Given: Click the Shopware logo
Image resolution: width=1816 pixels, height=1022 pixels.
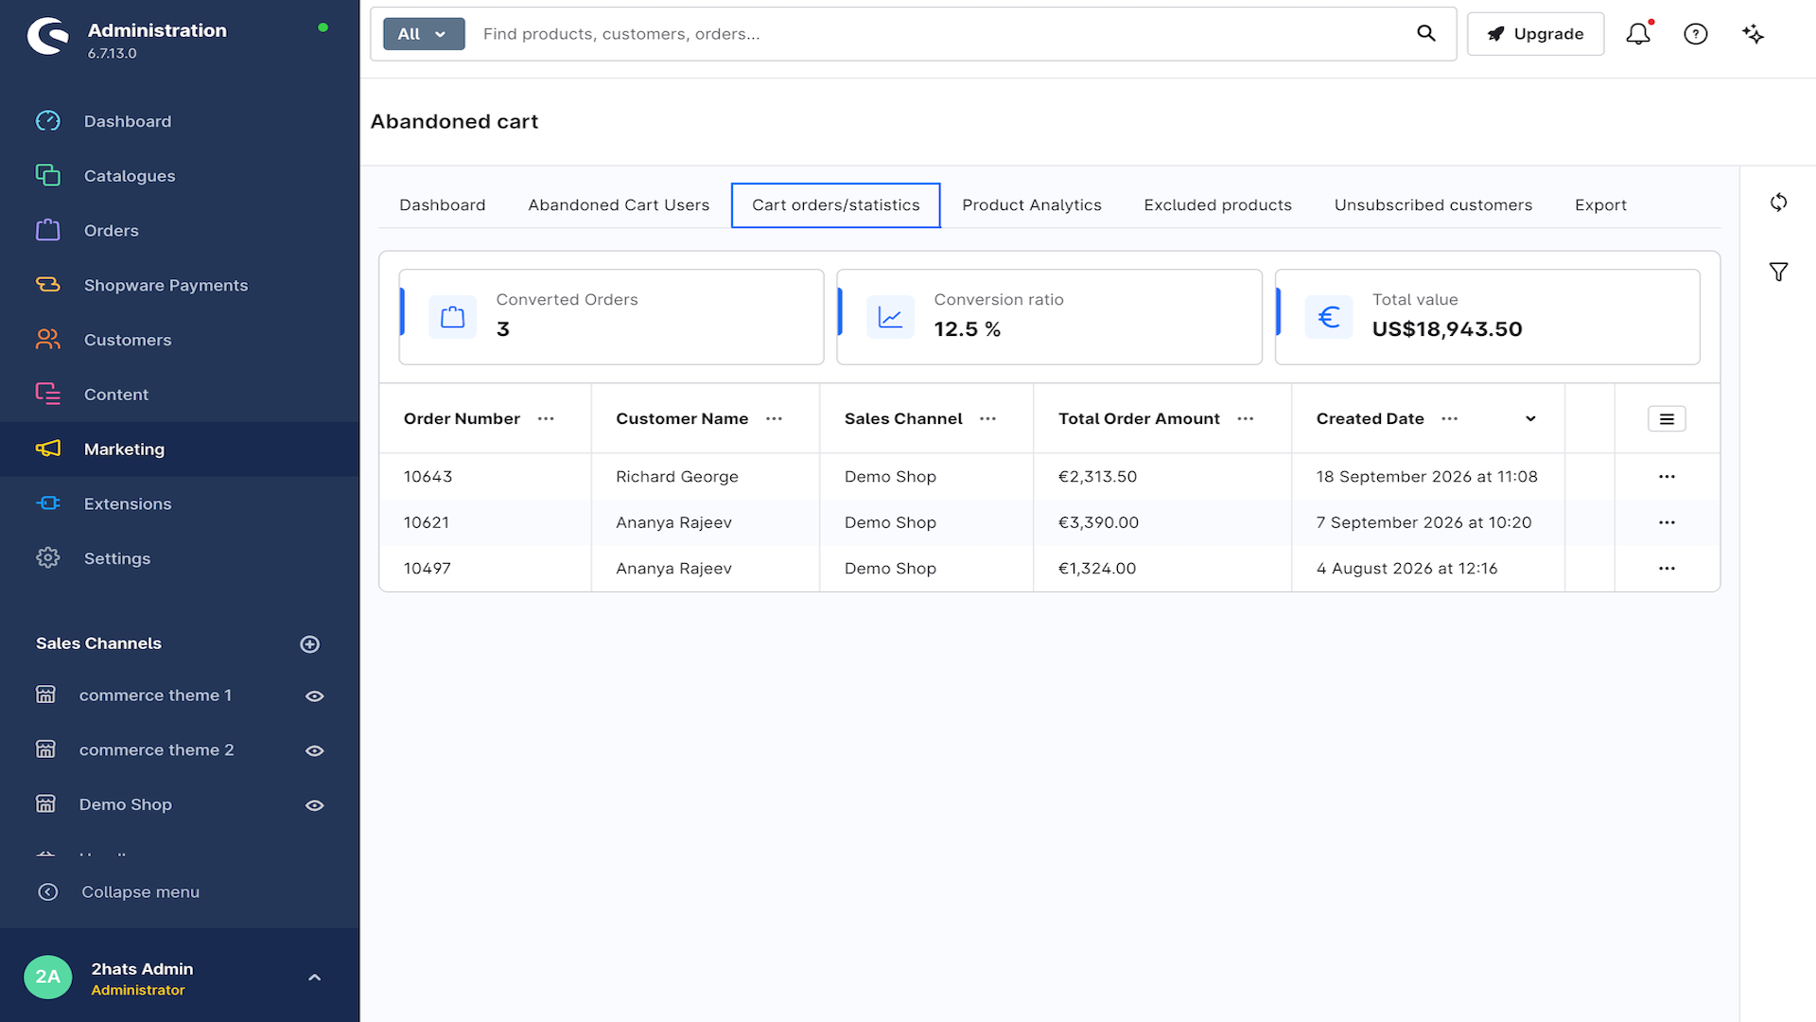Looking at the screenshot, I should (x=48, y=36).
